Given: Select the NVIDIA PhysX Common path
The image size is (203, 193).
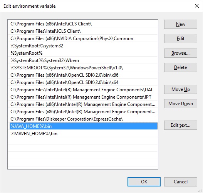Looking at the screenshot, I should 84,39.
